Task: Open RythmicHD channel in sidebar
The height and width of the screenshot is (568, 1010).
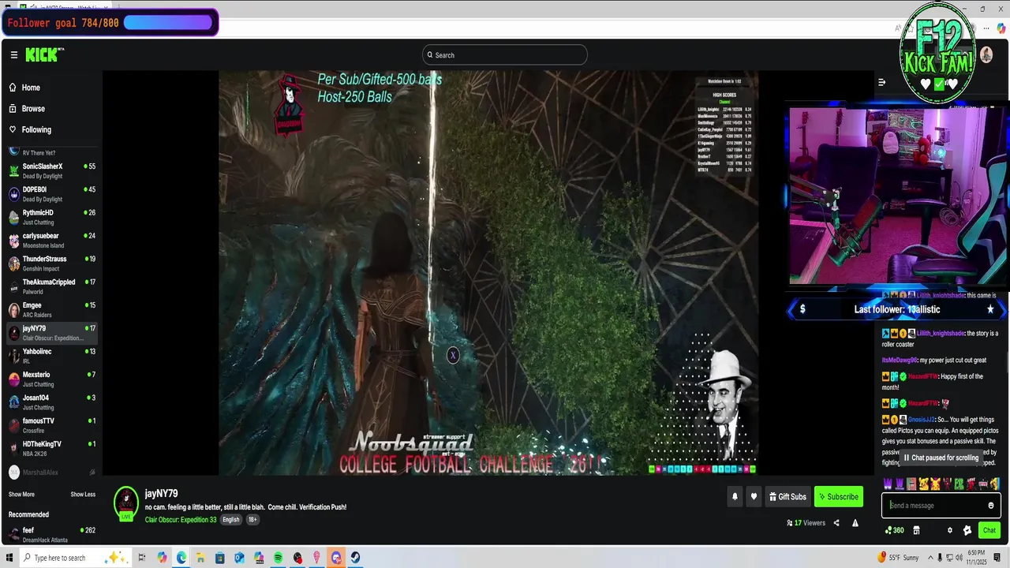Action: tap(52, 217)
